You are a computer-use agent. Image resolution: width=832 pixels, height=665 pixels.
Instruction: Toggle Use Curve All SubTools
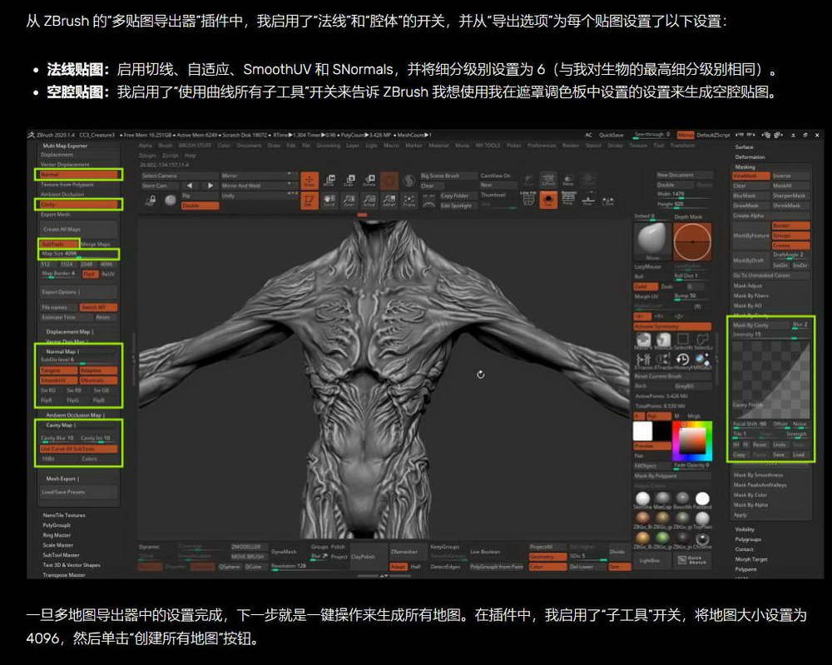coord(78,449)
